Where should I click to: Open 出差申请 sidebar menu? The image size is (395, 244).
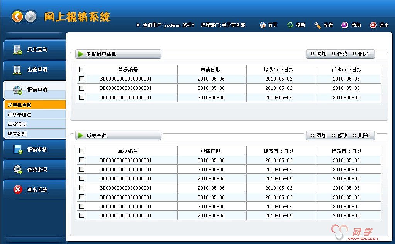coord(35,70)
